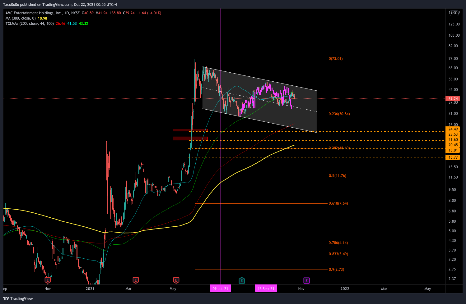
Task: Click the 15.77 price level label
Action: pyautogui.click(x=453, y=157)
